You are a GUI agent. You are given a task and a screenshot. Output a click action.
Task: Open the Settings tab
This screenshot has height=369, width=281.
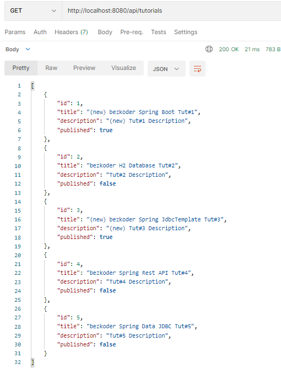(186, 32)
